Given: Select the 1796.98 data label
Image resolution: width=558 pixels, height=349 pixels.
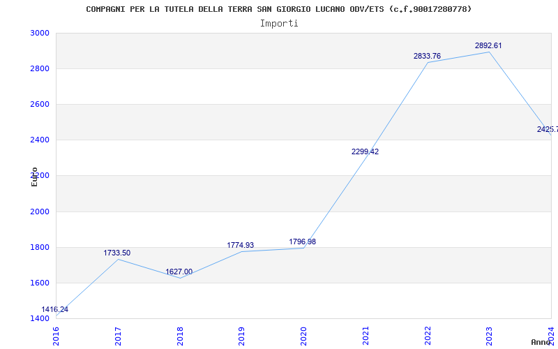Looking at the screenshot, I should (x=303, y=242).
